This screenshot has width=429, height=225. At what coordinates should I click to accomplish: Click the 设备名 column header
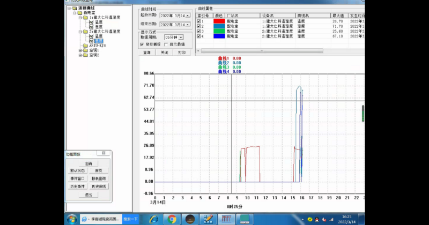(277, 16)
